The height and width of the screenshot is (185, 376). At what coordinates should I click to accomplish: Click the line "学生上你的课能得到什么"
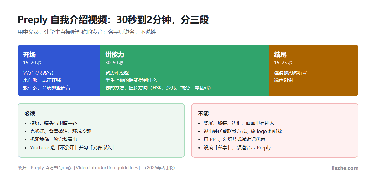[x=131, y=80]
